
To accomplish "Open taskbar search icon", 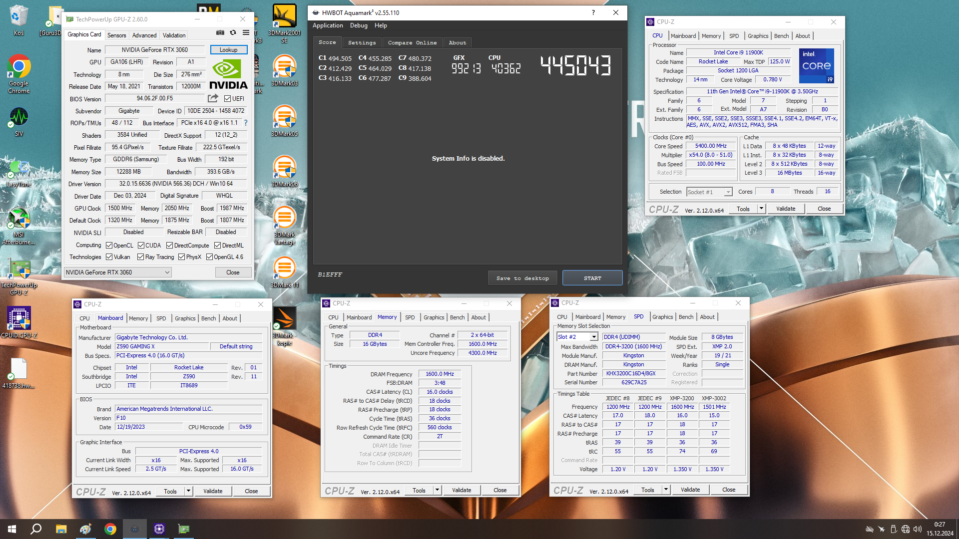I will coord(36,529).
